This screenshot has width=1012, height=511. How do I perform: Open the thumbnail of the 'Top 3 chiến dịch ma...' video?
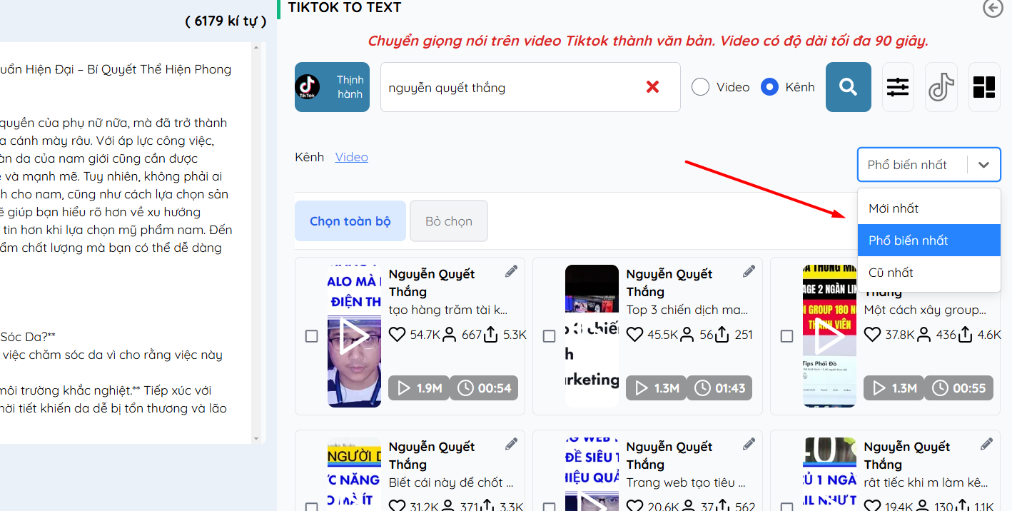(592, 336)
